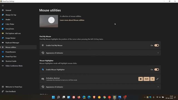
Task: Edit the activation shortcut with pencil icon
Action: 157,79
